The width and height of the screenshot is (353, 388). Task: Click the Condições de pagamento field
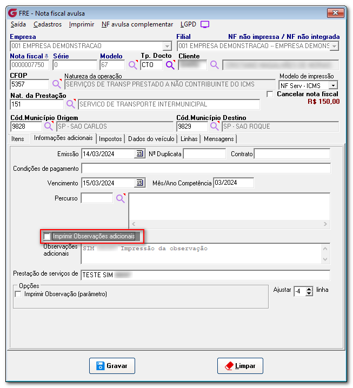tap(206, 169)
